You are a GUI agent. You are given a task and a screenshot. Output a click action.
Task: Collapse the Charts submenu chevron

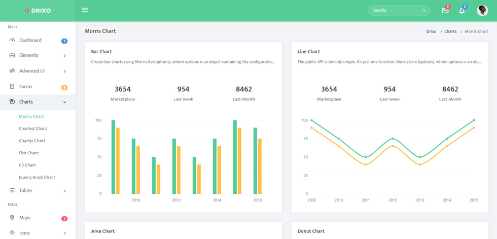click(x=65, y=103)
